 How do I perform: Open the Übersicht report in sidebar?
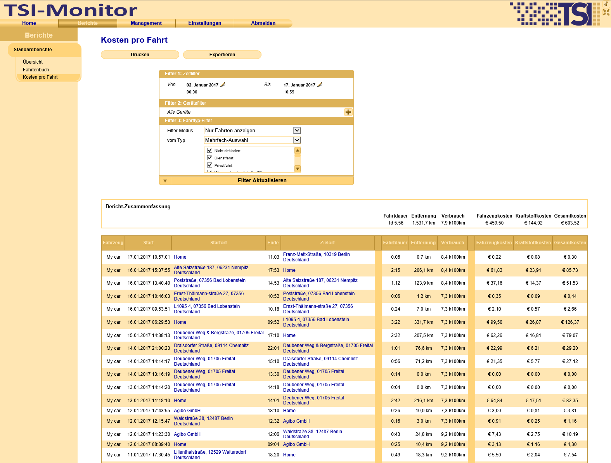33,62
